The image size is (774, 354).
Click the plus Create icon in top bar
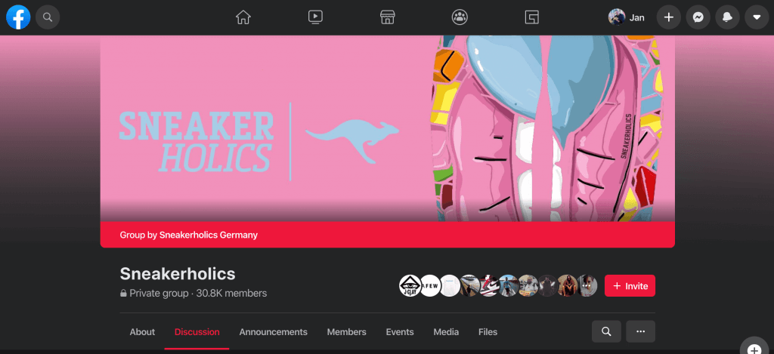tap(669, 17)
